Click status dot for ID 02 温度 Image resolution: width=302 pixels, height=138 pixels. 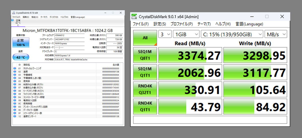[15, 72]
